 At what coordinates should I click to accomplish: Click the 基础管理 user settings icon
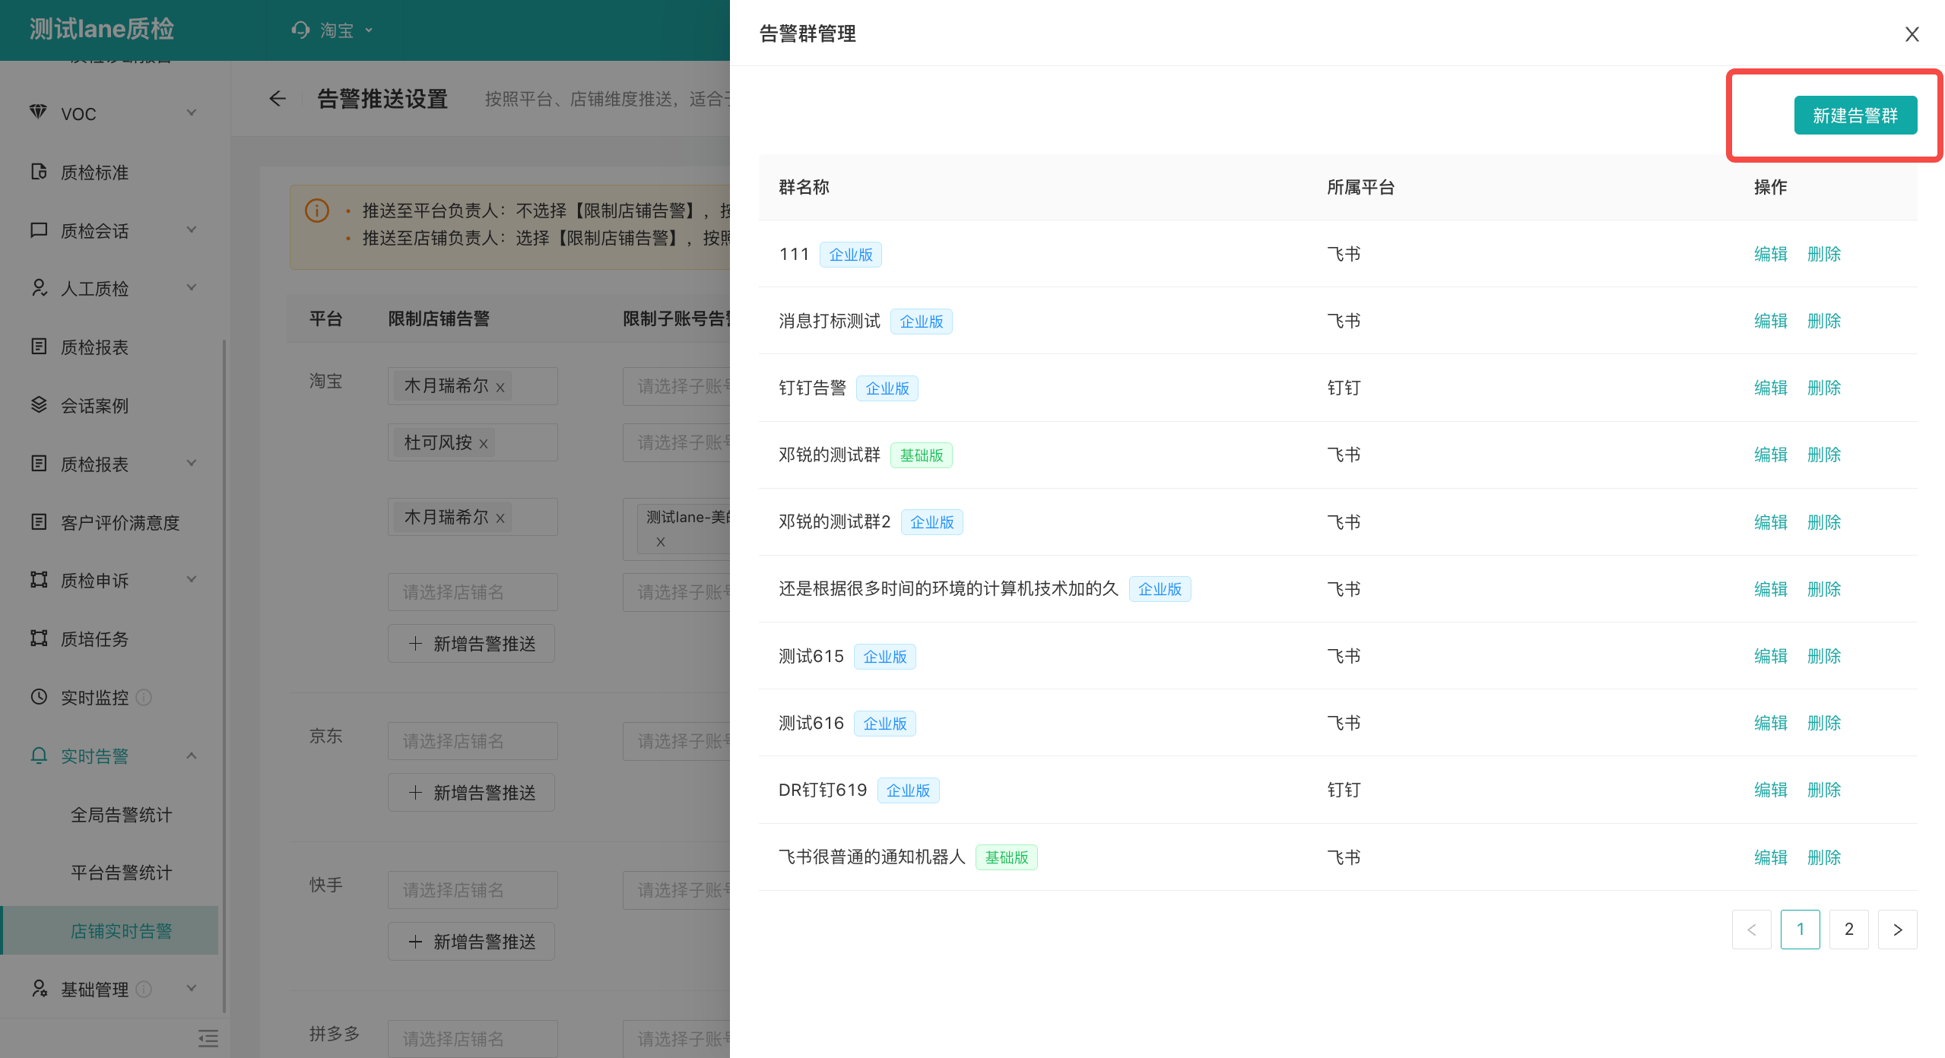38,989
